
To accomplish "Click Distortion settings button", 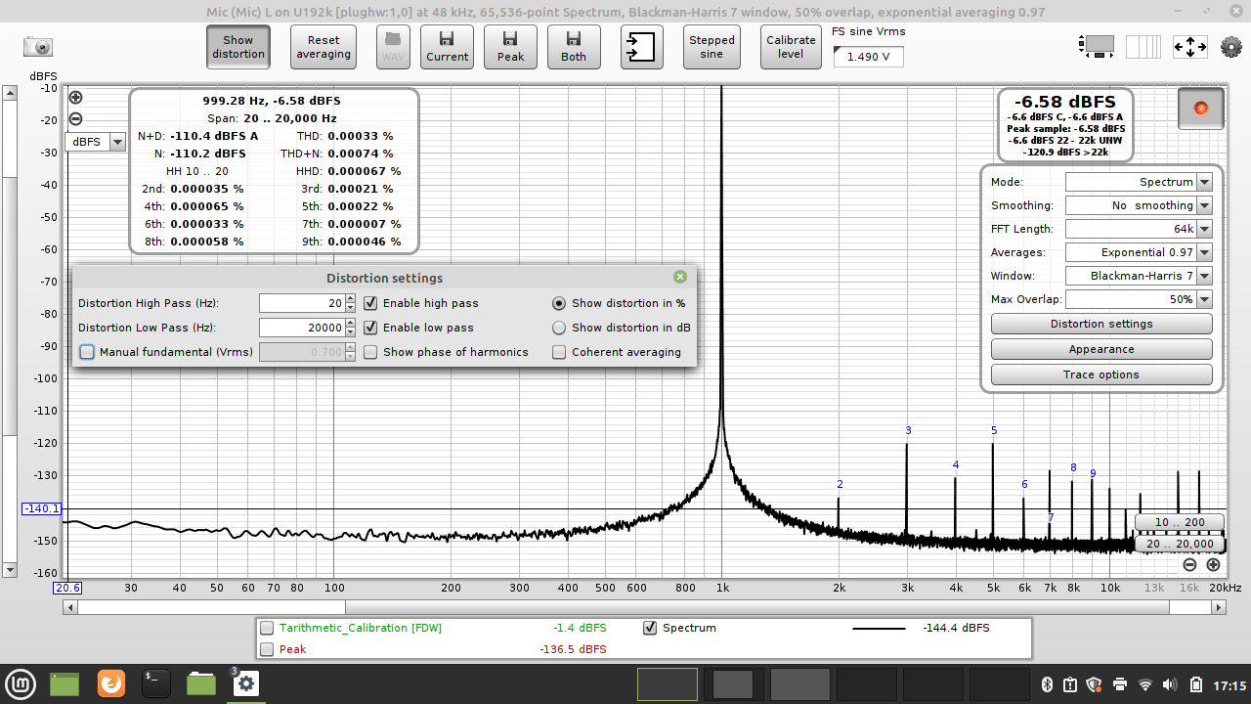I will coord(1101,324).
